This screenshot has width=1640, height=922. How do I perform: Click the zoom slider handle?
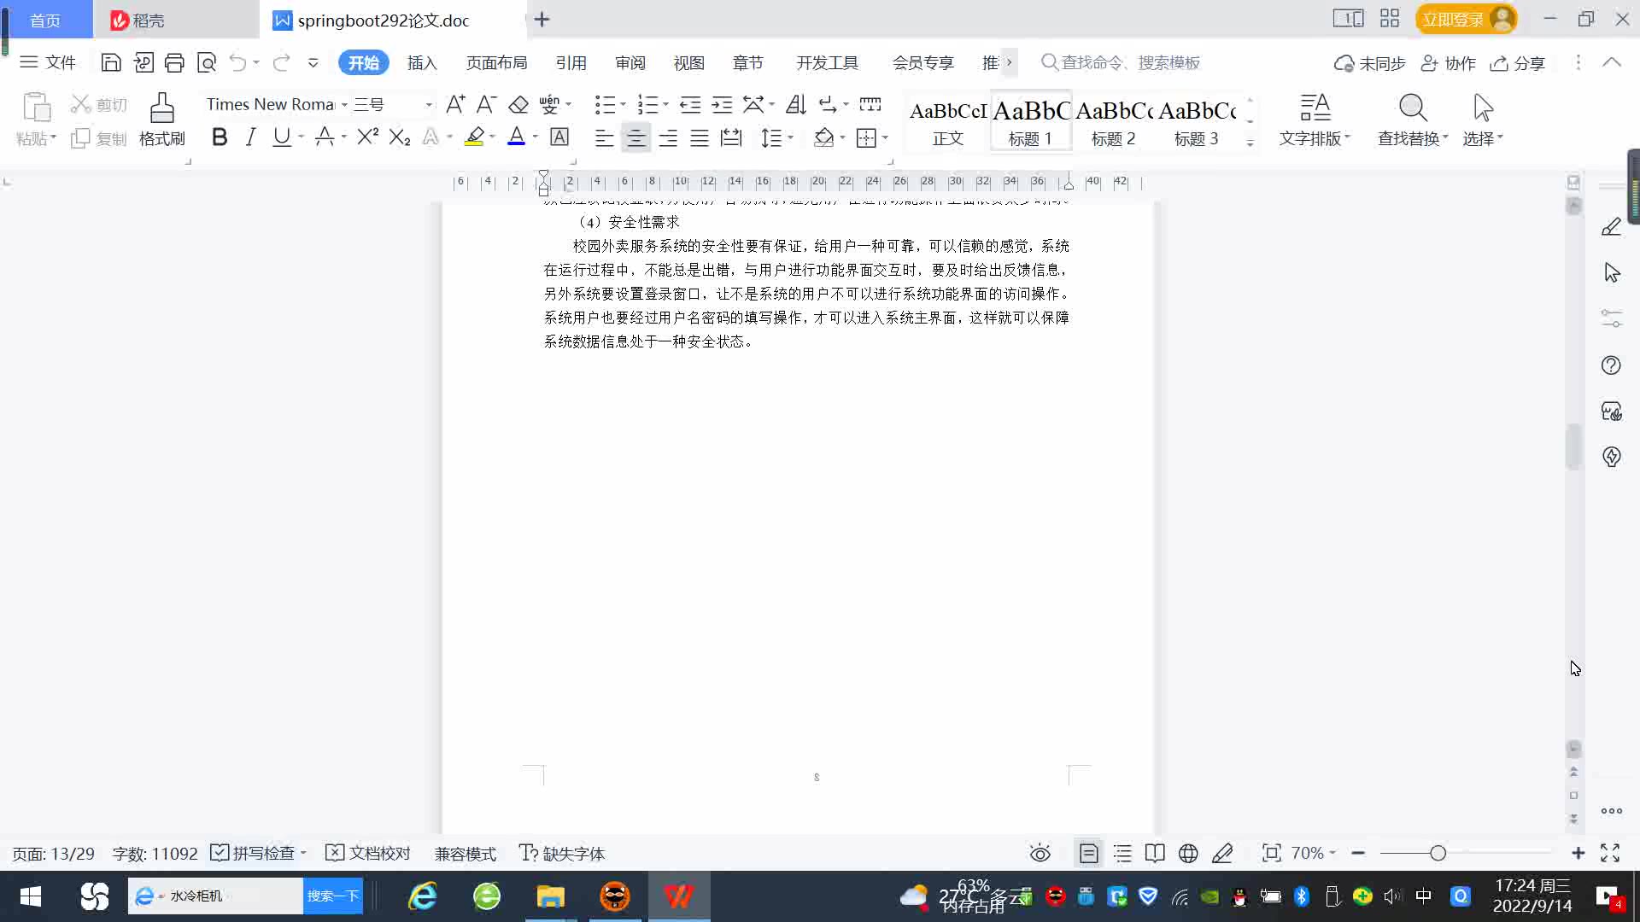click(x=1438, y=853)
